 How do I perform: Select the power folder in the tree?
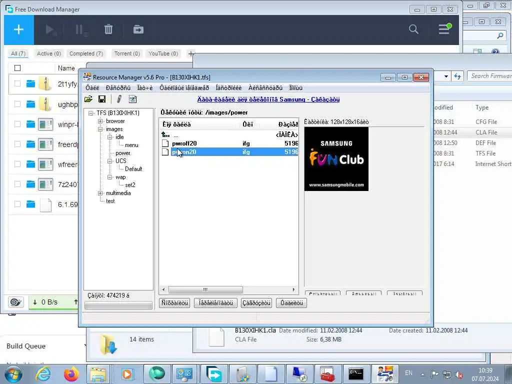[x=123, y=153]
